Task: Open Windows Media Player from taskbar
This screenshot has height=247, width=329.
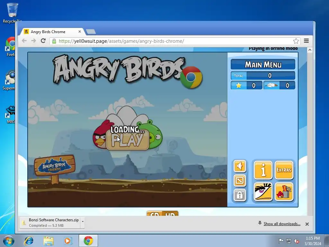Action: point(68,241)
